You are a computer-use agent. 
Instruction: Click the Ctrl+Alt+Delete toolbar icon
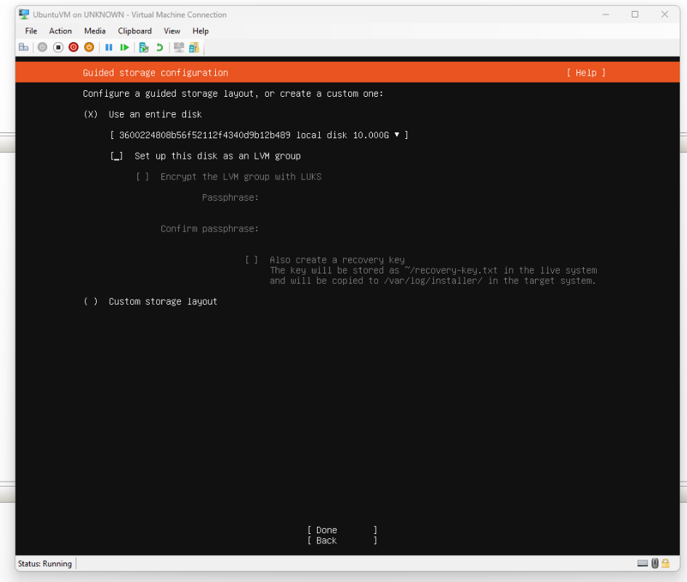(23, 47)
